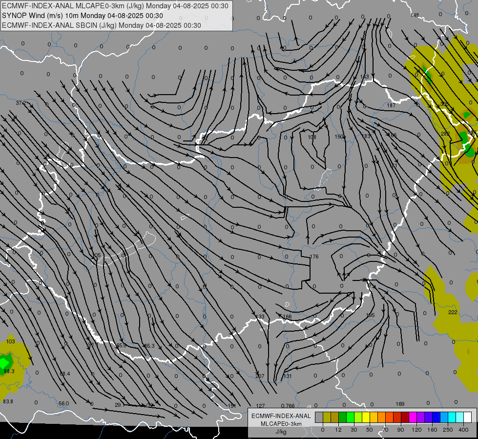This screenshot has width=478, height=439.
Task: Click the pure blue legend swatch
Action: [x=436, y=417]
